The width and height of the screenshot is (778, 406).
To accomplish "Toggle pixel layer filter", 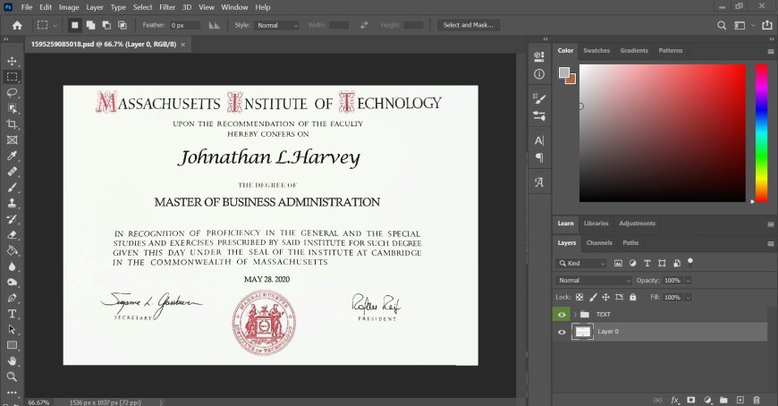I will click(x=618, y=264).
